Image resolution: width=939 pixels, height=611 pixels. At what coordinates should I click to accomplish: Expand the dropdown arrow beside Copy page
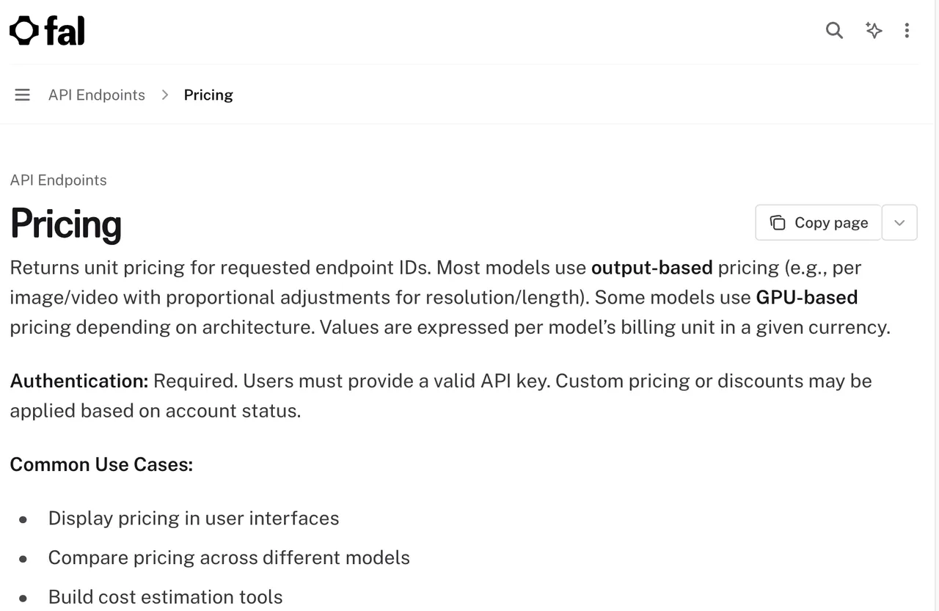point(899,222)
